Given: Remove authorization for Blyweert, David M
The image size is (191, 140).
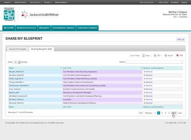Looking at the screenshot, I should [148, 75].
